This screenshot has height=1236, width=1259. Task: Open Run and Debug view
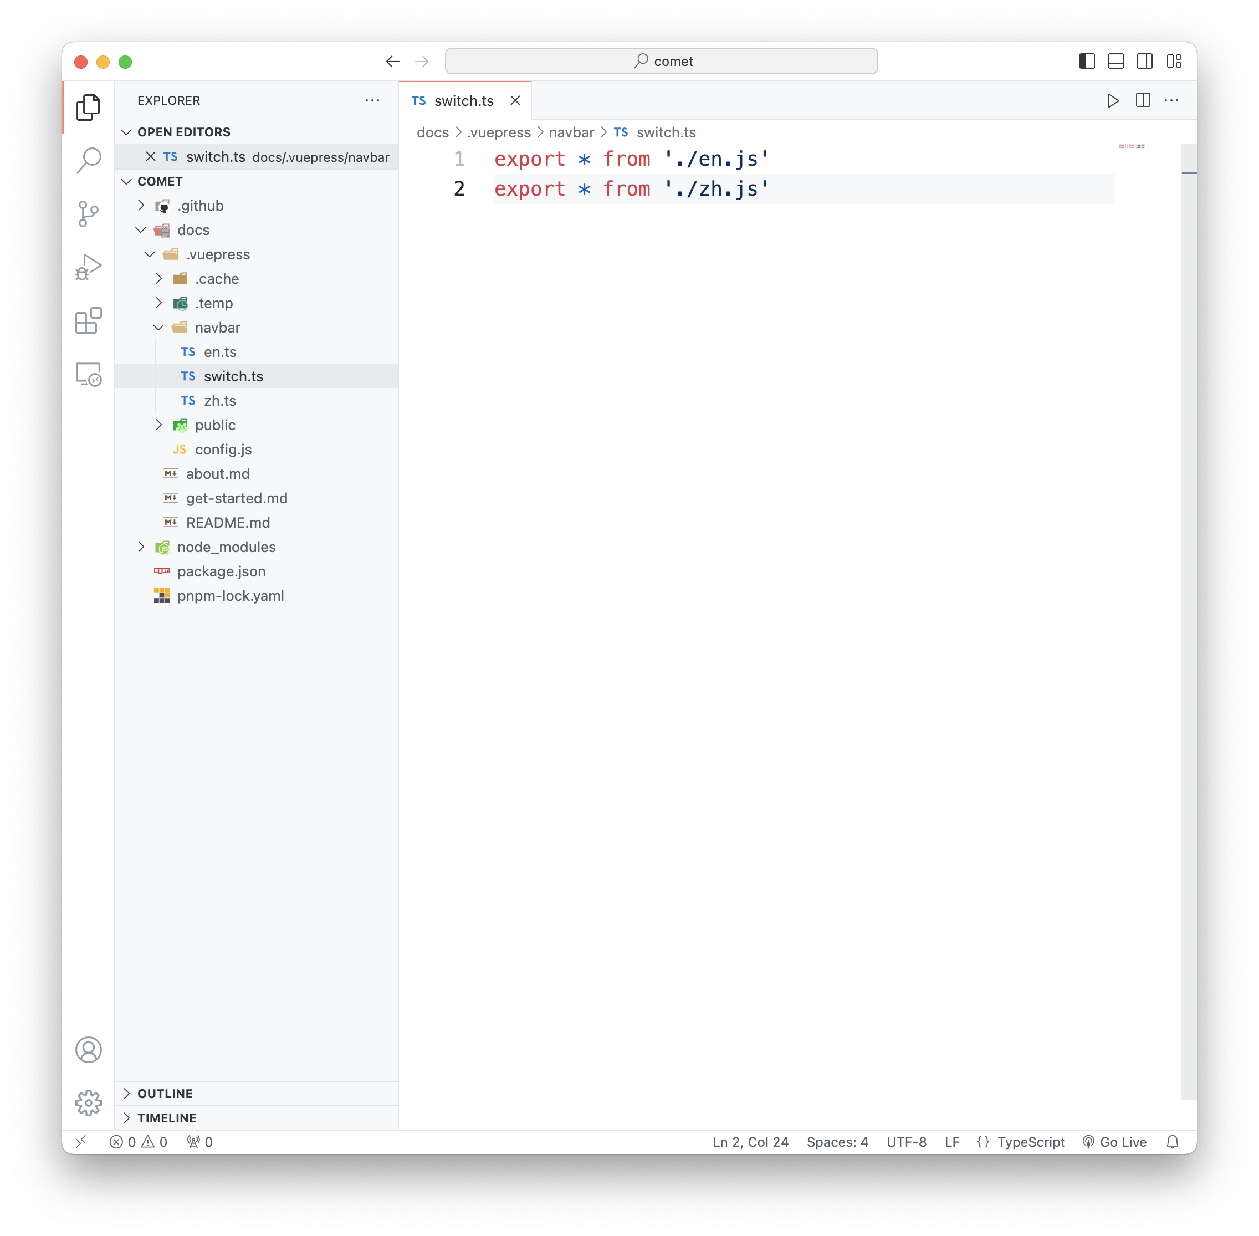pyautogui.click(x=88, y=267)
